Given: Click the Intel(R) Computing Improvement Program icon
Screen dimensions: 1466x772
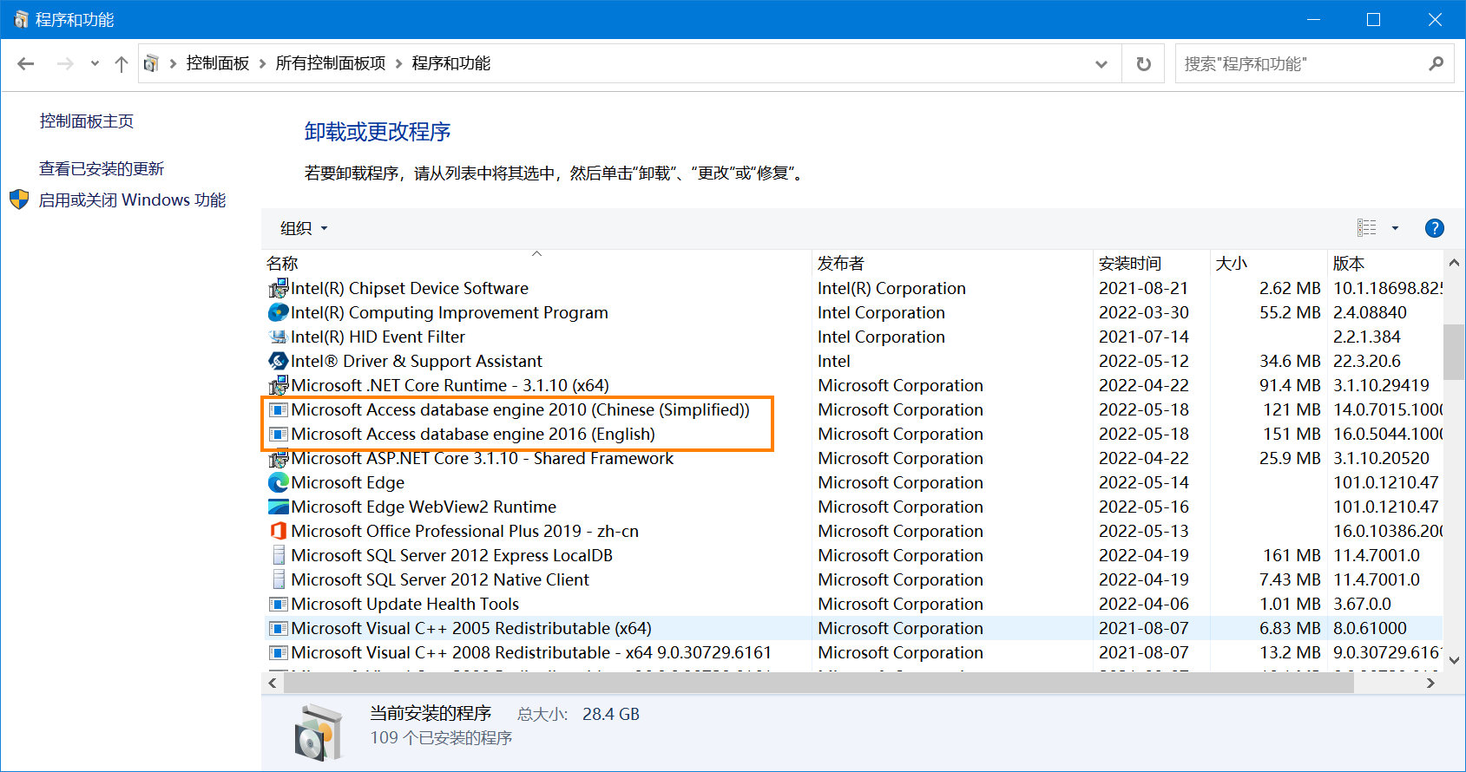Looking at the screenshot, I should coord(278,312).
